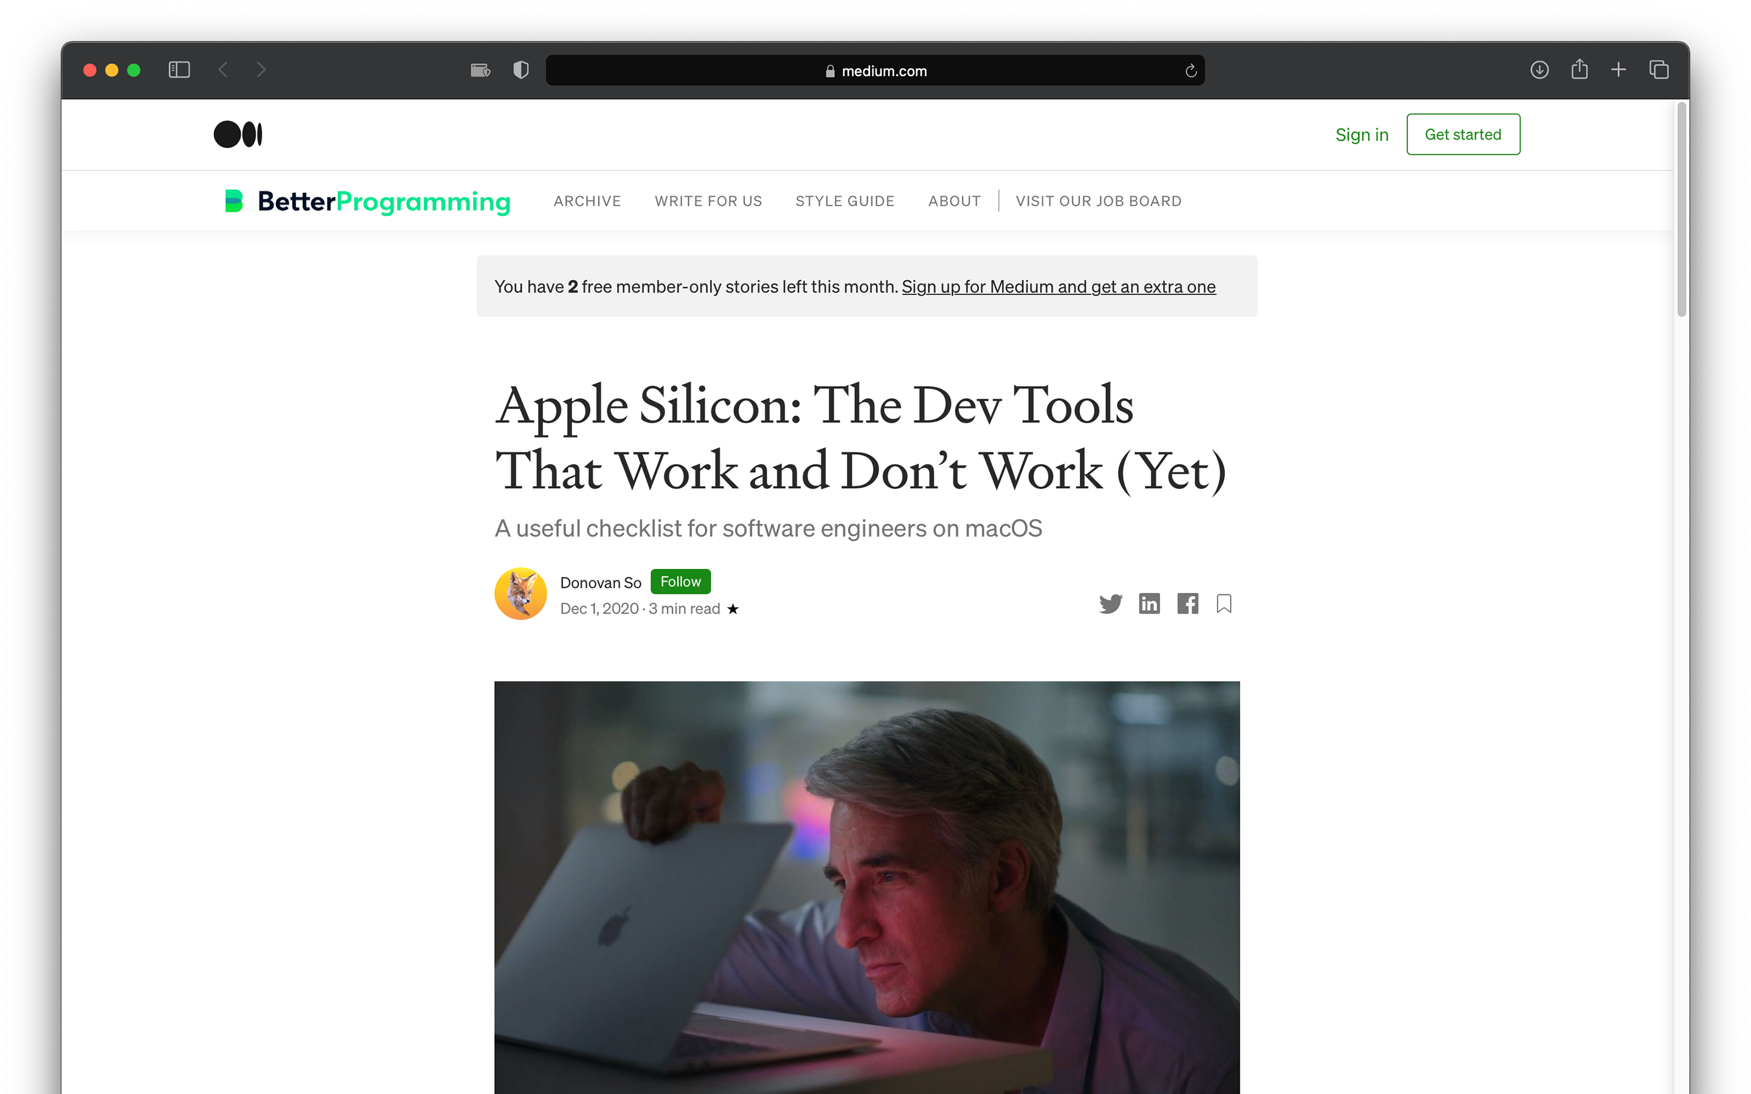
Task: Click the medium.com address bar
Action: [x=875, y=70]
